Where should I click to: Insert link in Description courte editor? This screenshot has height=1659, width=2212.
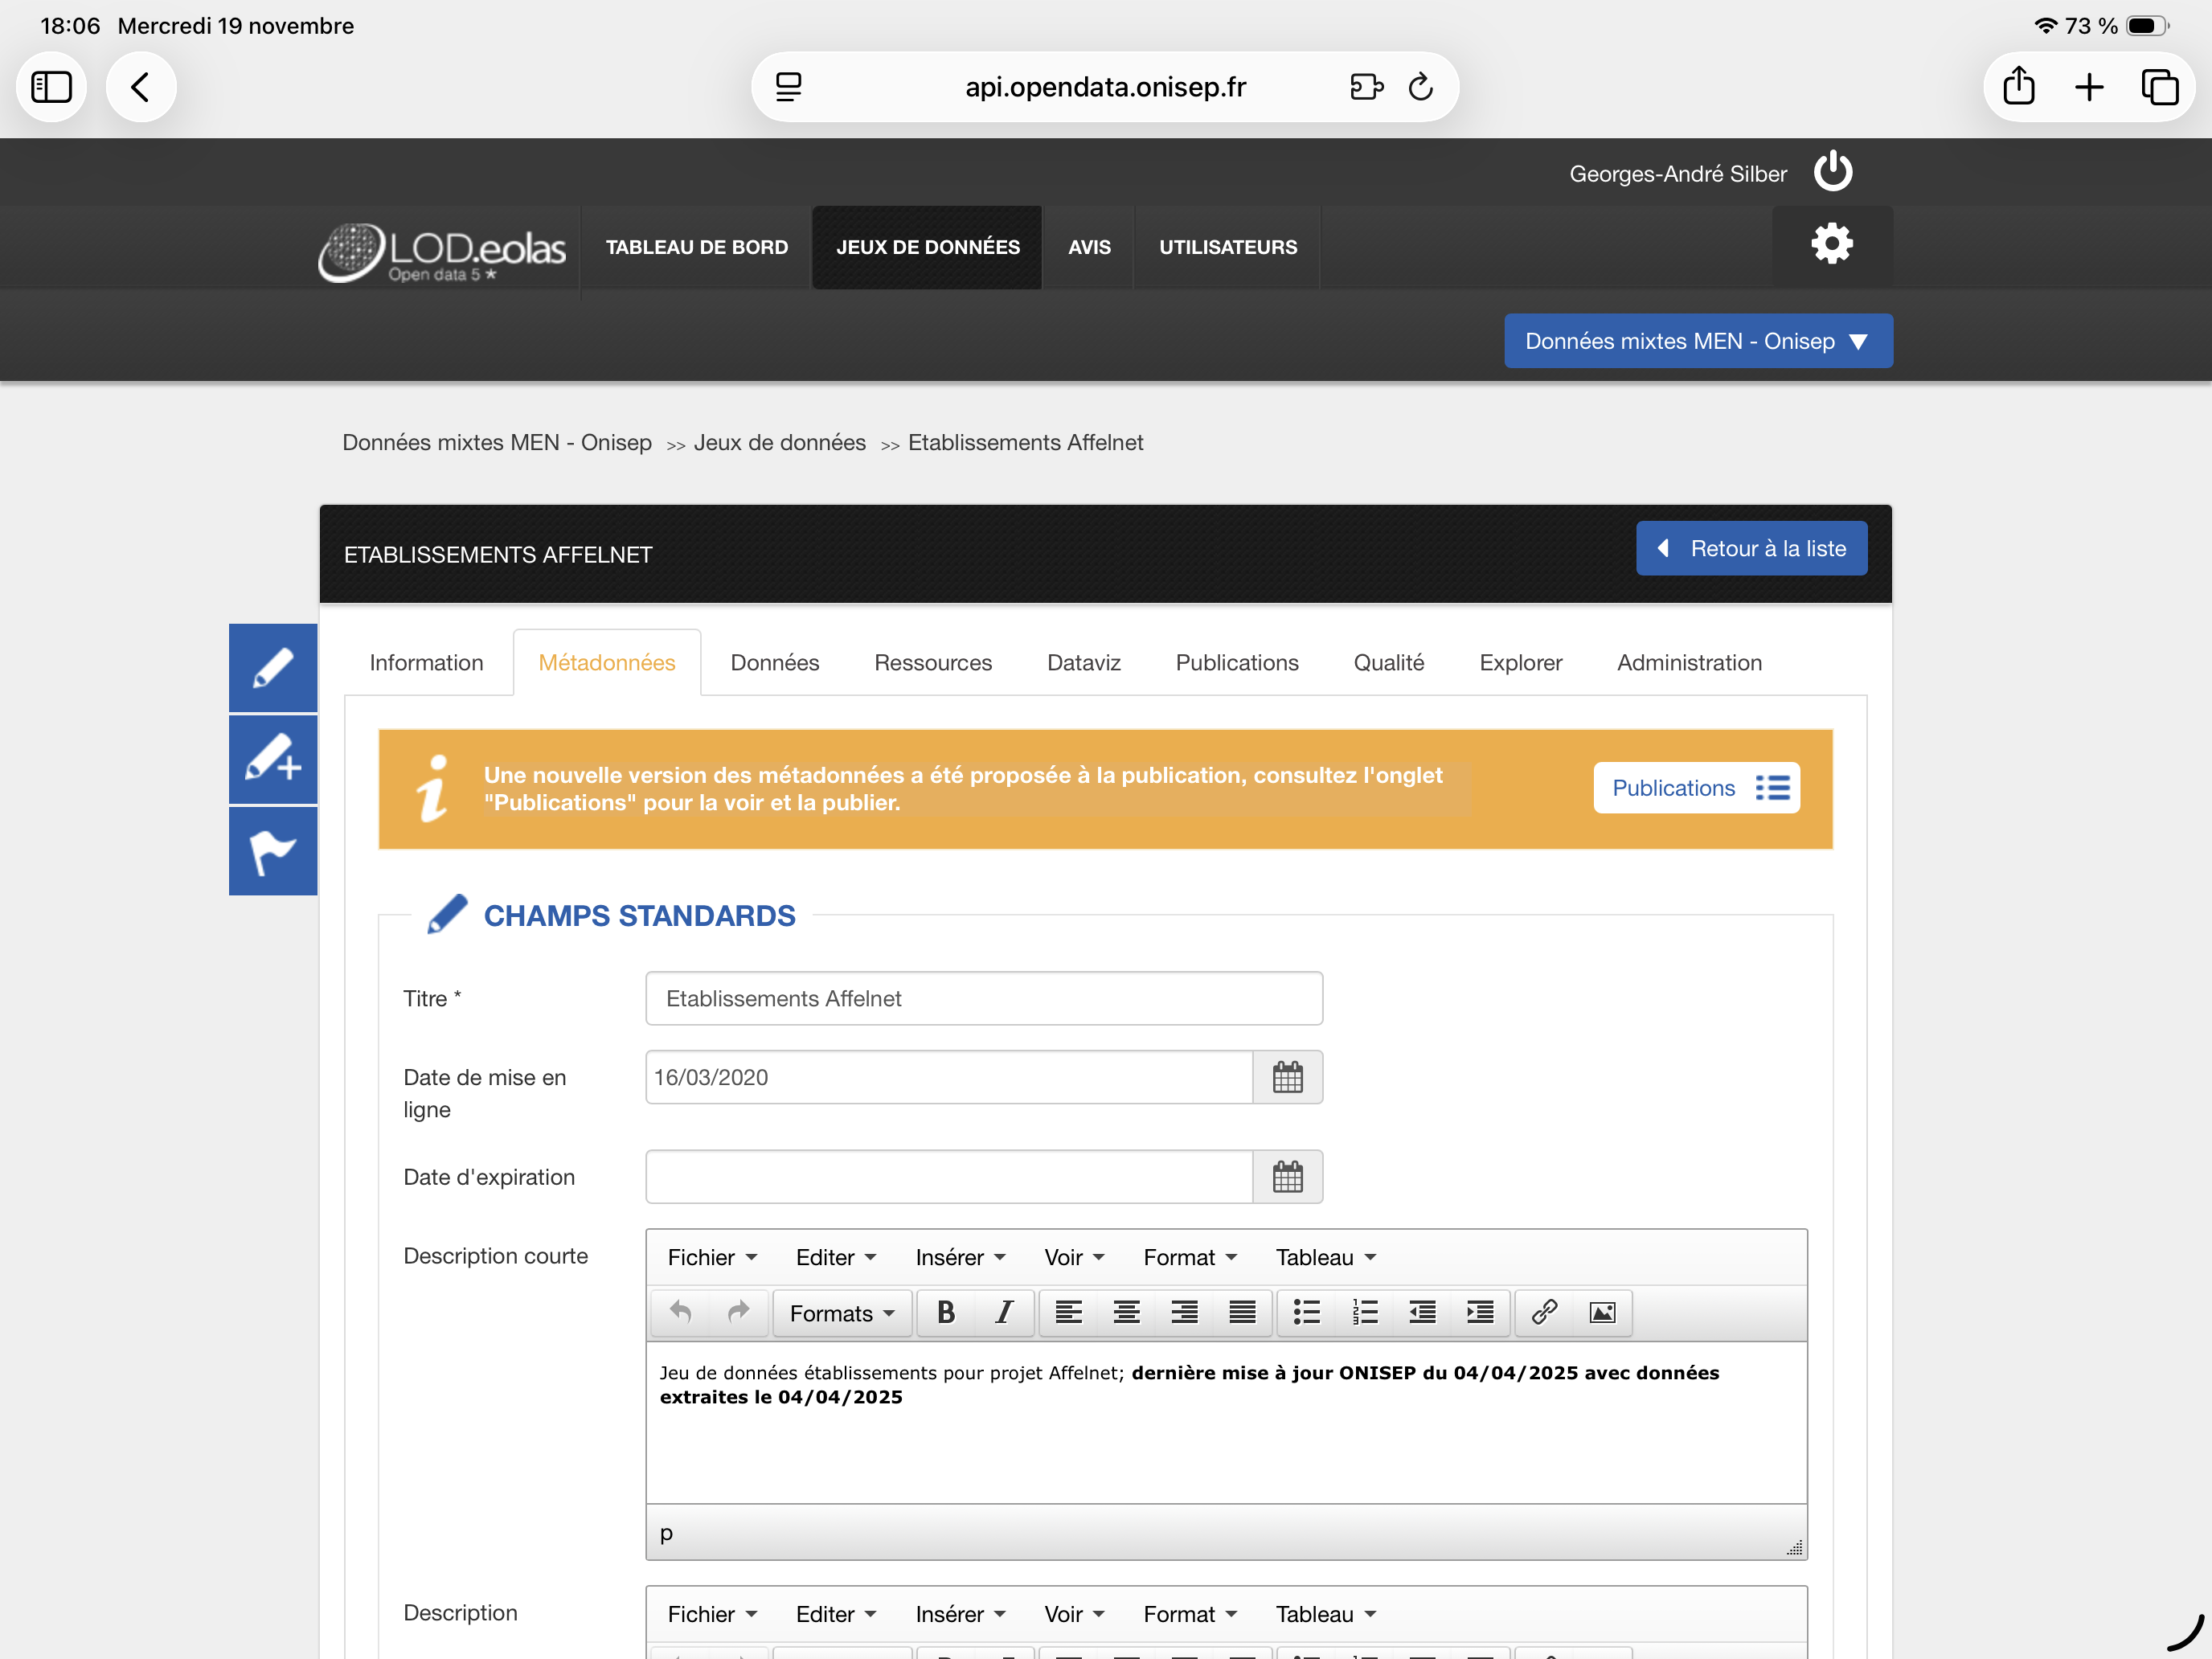[1543, 1312]
